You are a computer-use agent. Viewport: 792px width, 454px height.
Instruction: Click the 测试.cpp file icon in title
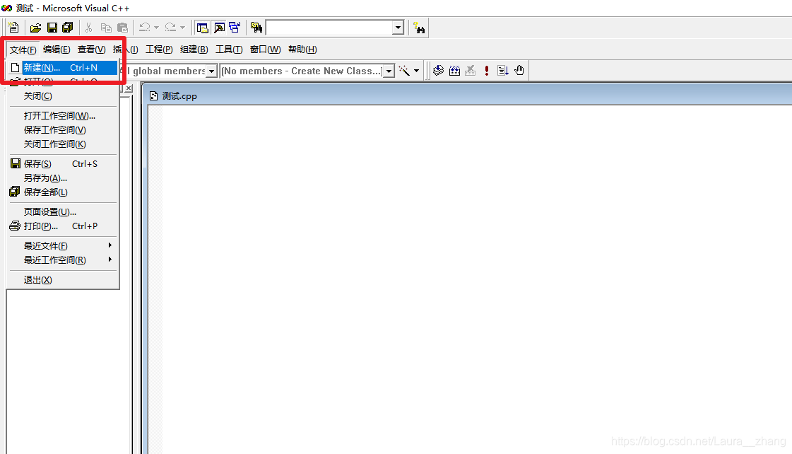pyautogui.click(x=153, y=96)
